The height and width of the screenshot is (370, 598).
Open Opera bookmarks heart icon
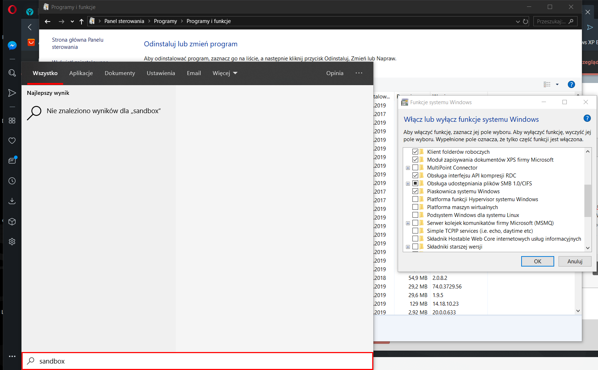12,140
